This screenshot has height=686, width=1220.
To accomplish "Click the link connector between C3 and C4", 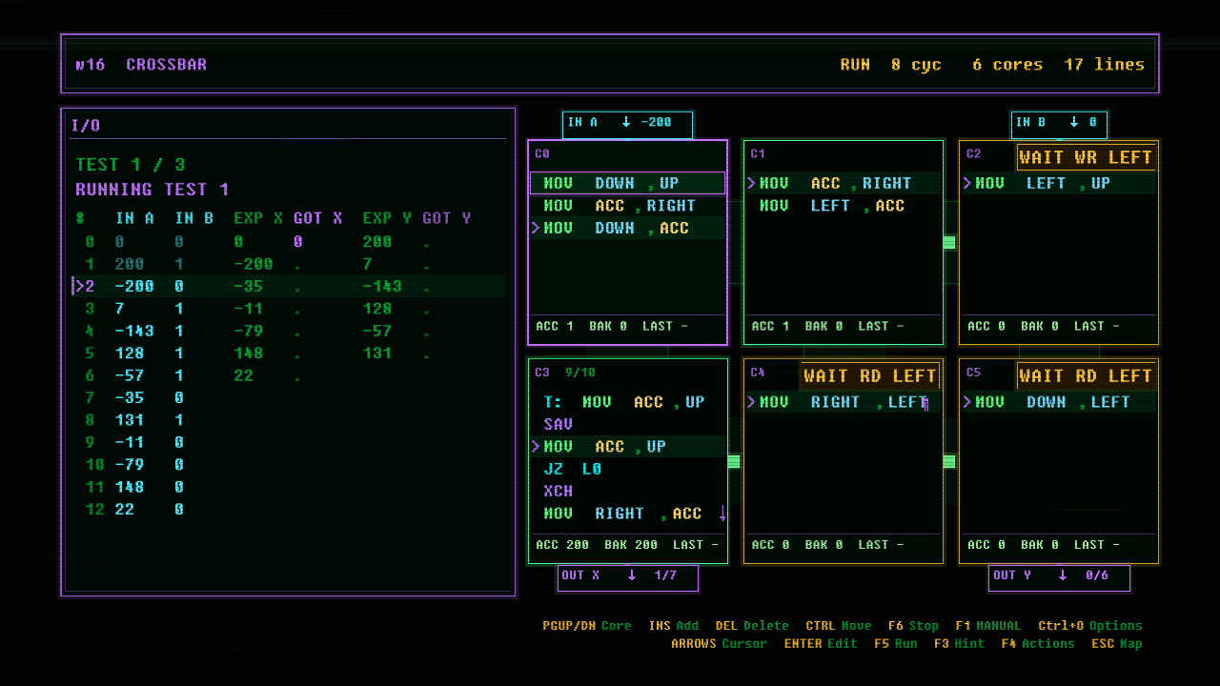I will 734,461.
